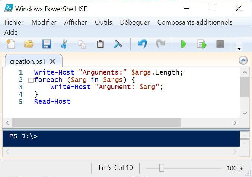
Task: Open a script file via folder icon
Action: click(x=29, y=44)
